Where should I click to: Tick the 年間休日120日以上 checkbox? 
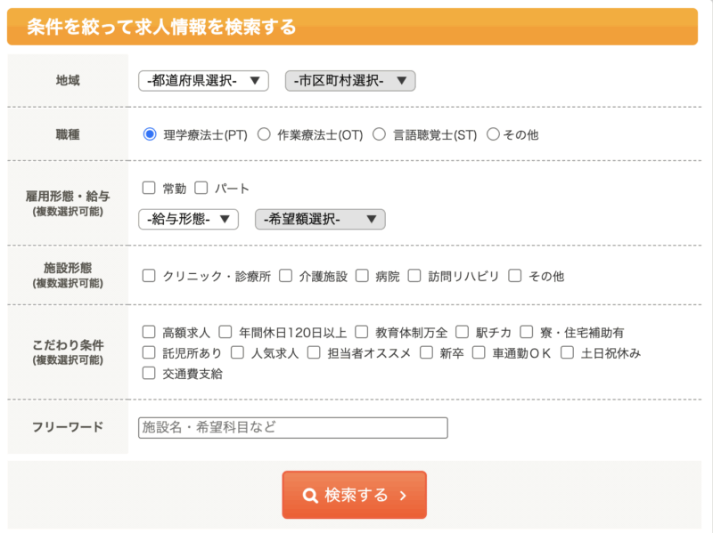point(225,332)
